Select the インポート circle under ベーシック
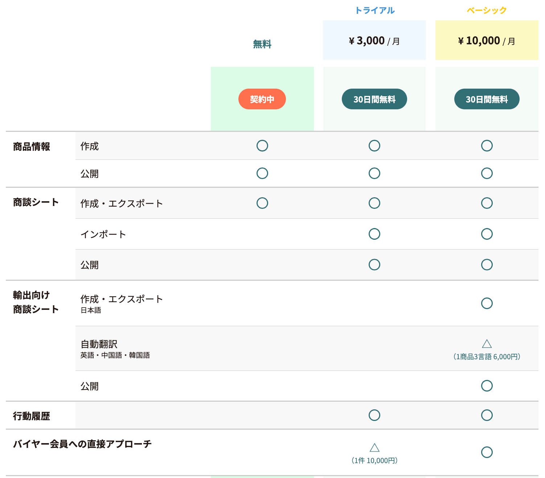Image resolution: width=545 pixels, height=478 pixels. [487, 234]
